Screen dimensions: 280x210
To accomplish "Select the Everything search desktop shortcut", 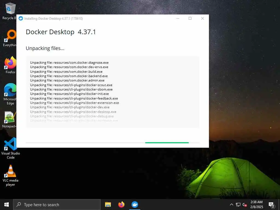I will tap(10, 38).
